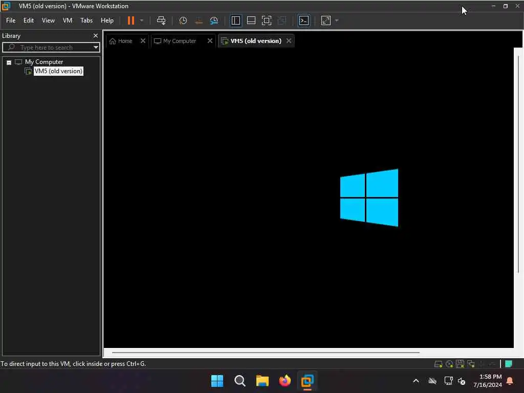Click the hard disk status icon

(x=438, y=364)
